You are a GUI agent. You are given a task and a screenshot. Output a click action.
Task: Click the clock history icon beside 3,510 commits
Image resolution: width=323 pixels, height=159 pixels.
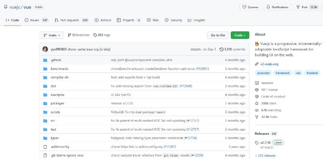222,49
